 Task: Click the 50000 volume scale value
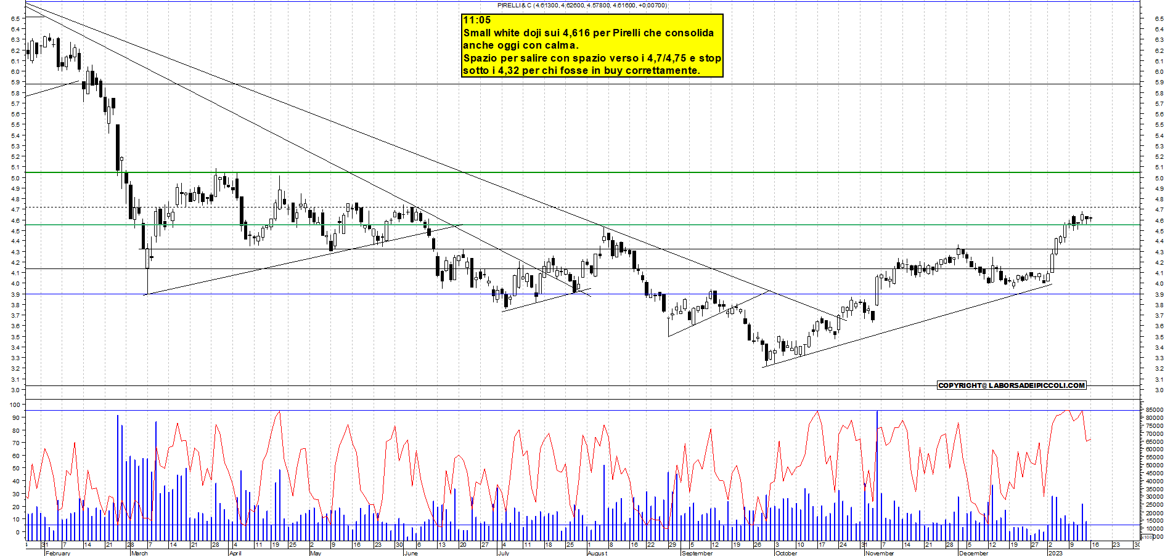[x=1155, y=465]
